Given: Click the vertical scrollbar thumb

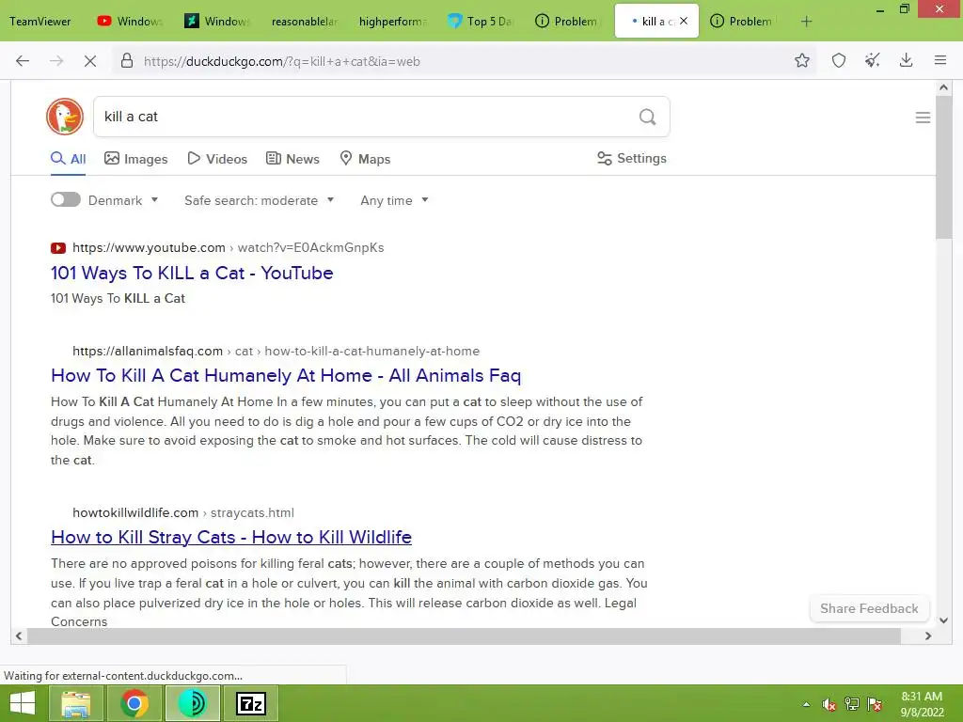Looking at the screenshot, I should (943, 167).
